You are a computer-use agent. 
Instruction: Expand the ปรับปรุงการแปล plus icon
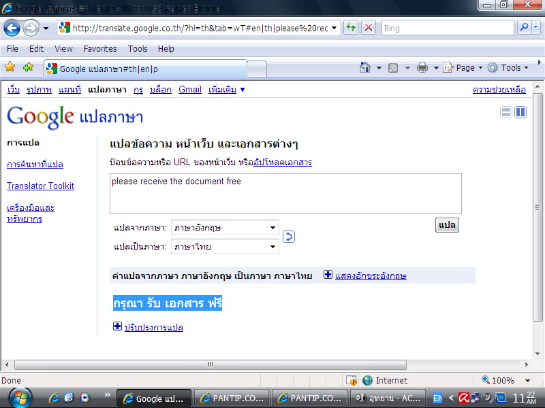pos(117,326)
